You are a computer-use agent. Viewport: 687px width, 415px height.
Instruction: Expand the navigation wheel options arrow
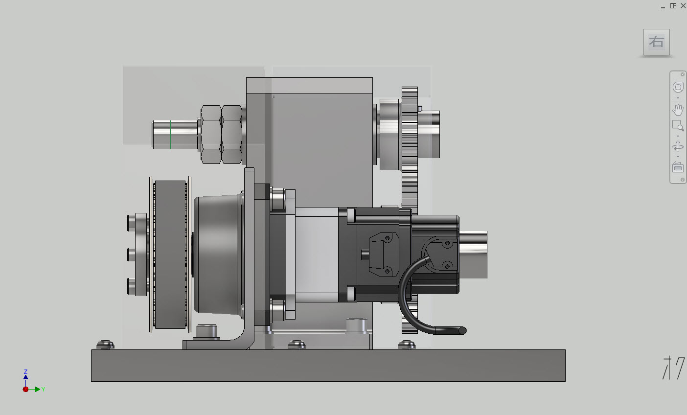[678, 98]
